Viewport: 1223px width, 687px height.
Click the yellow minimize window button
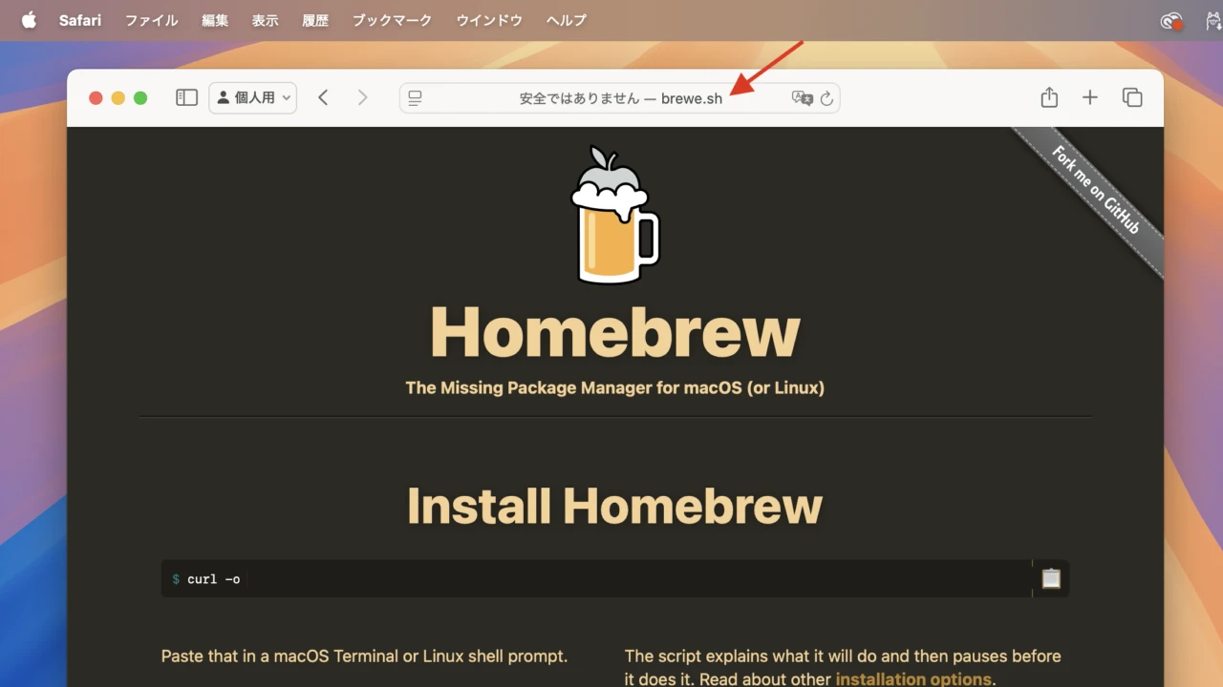118,97
